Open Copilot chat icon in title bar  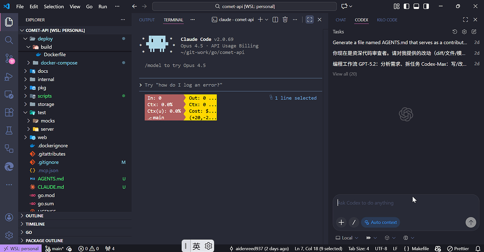pyautogui.click(x=344, y=7)
